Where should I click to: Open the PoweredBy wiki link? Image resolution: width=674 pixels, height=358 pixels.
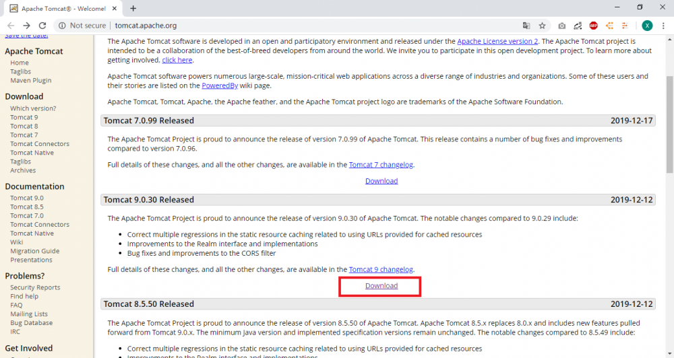coord(220,85)
